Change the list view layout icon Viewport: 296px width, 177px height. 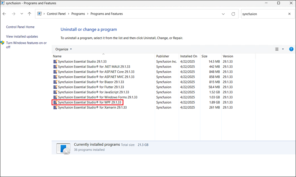coord(277,49)
